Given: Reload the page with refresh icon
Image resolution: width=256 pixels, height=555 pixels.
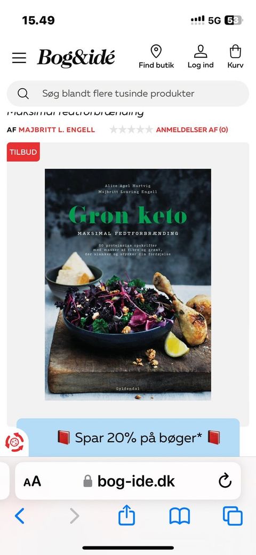Looking at the screenshot, I should tap(225, 481).
